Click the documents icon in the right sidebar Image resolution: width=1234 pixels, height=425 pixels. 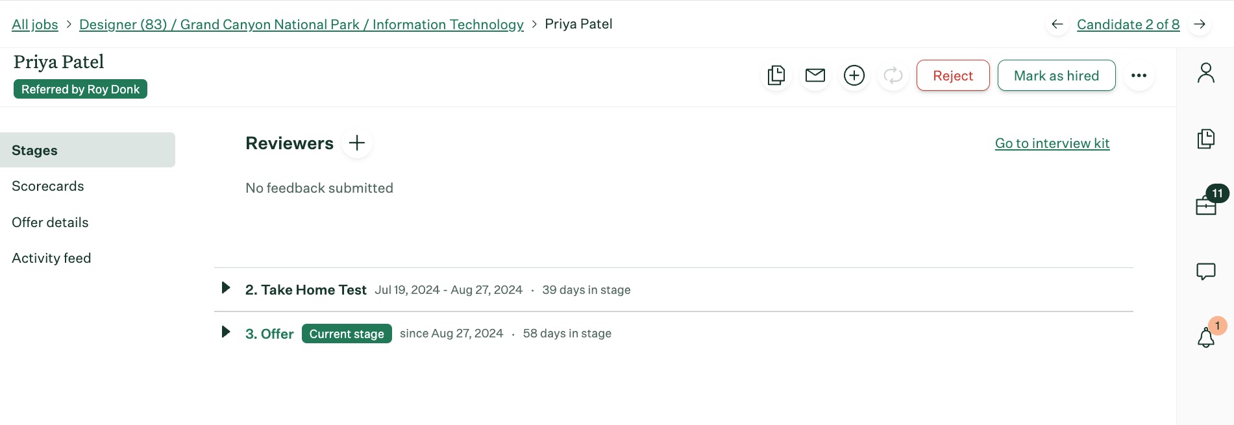click(1206, 139)
